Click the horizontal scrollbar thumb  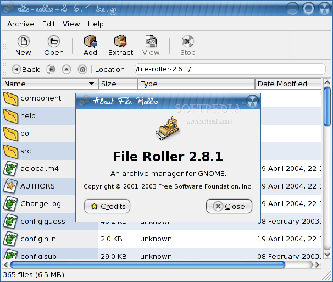(x=148, y=264)
